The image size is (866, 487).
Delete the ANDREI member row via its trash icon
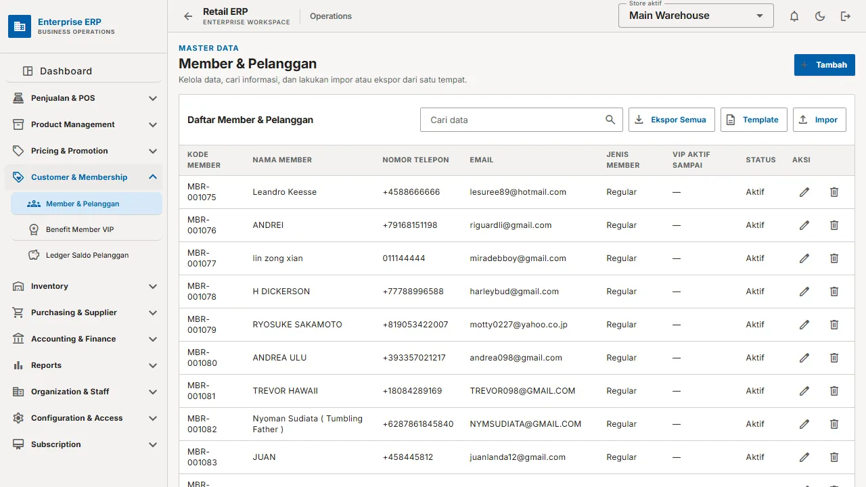coord(834,225)
